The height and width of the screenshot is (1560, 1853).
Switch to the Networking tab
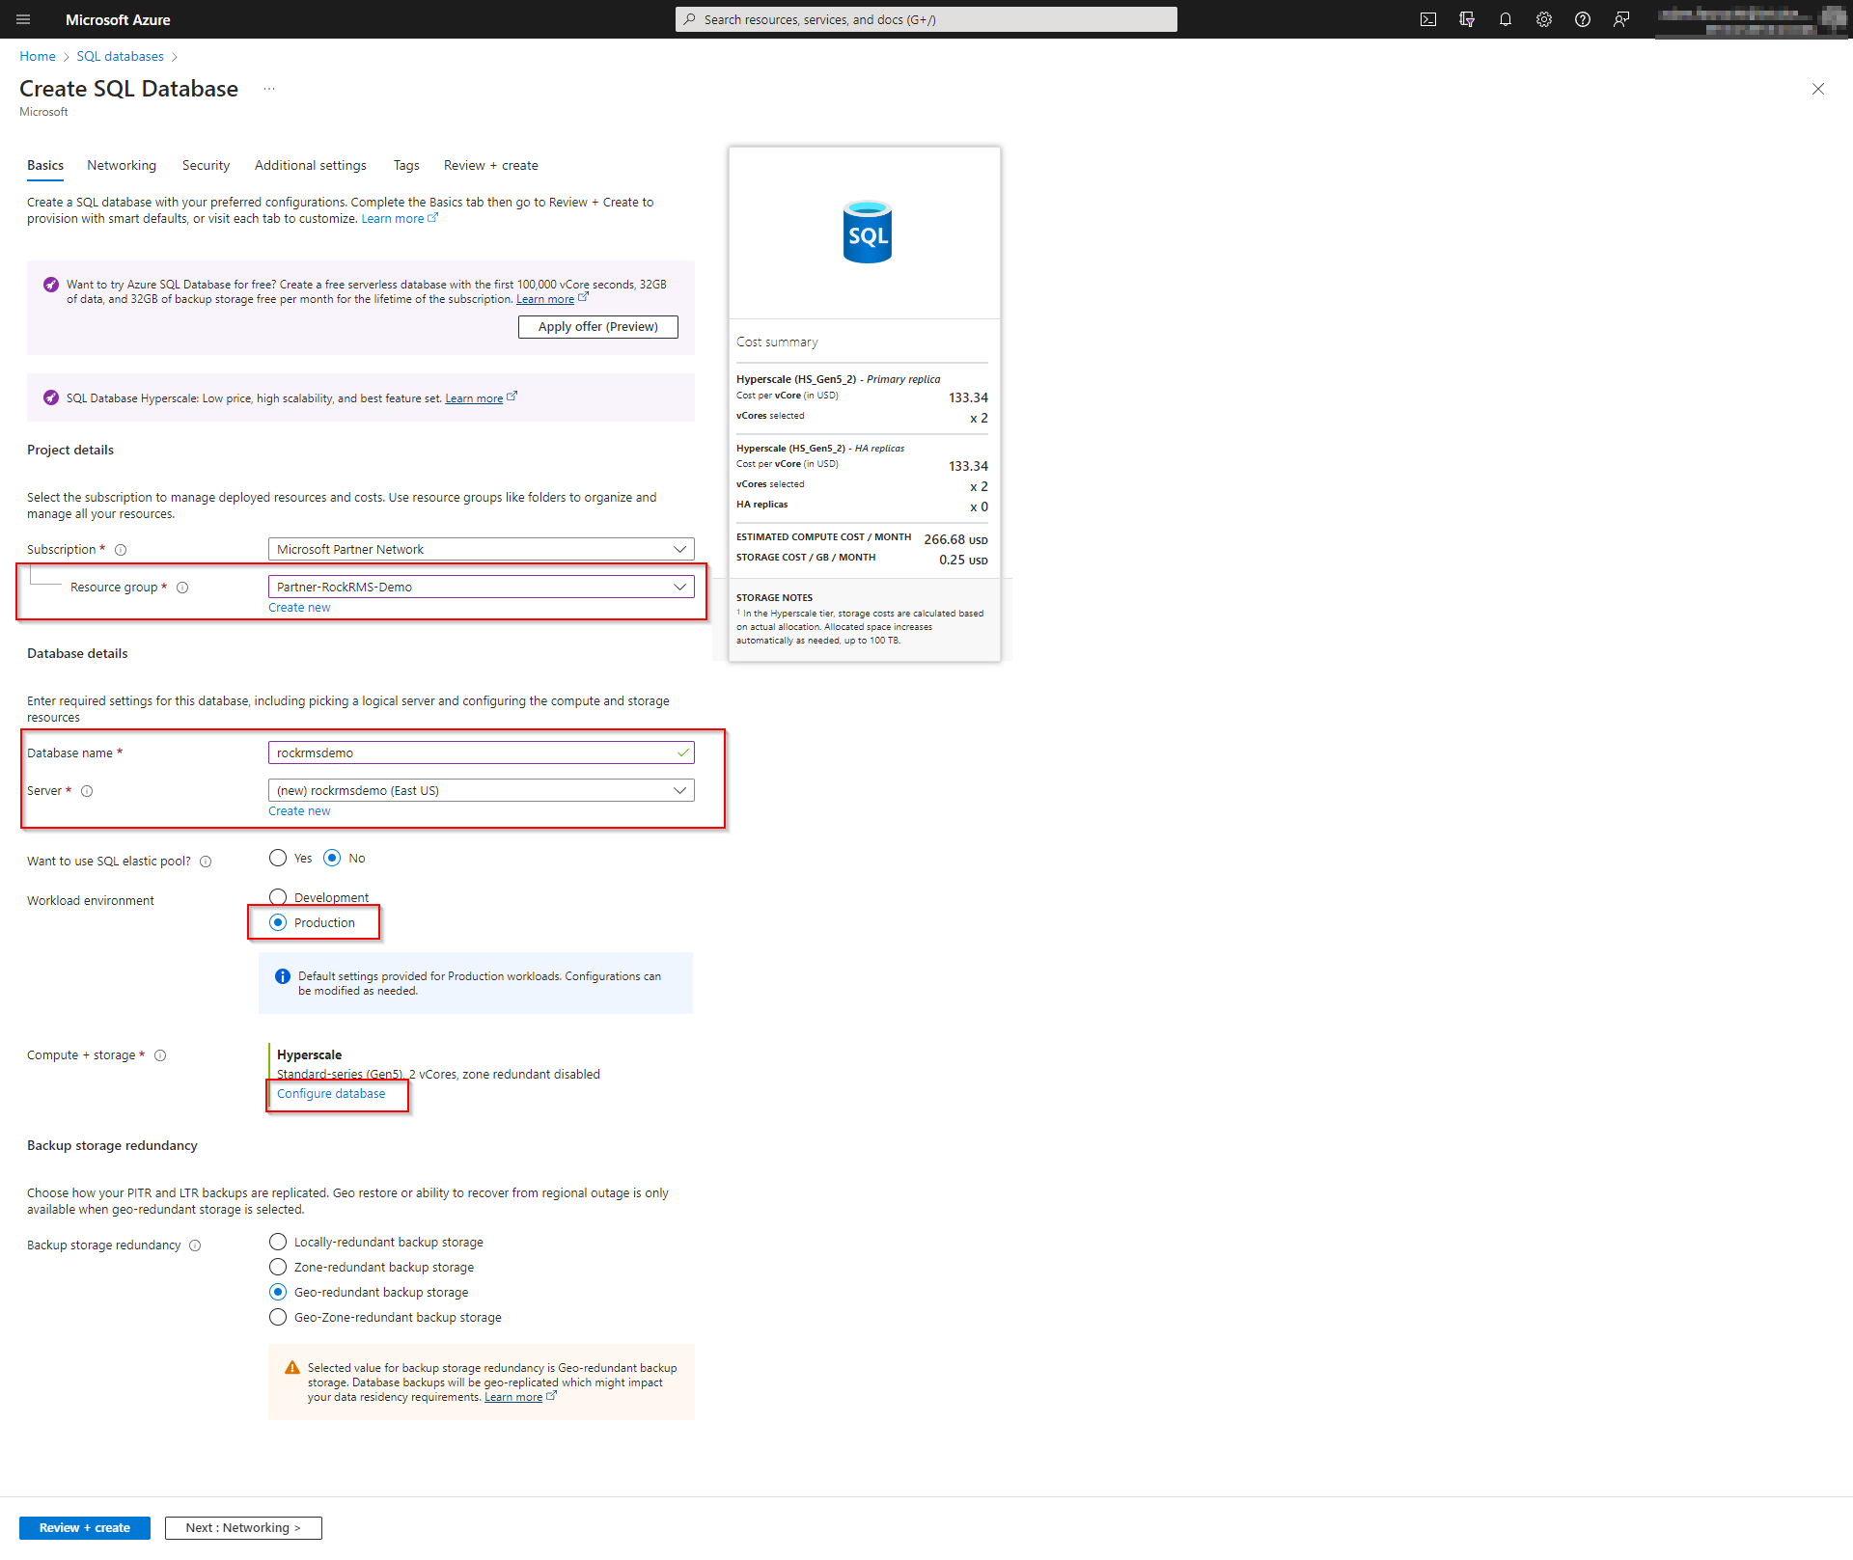pyautogui.click(x=121, y=165)
